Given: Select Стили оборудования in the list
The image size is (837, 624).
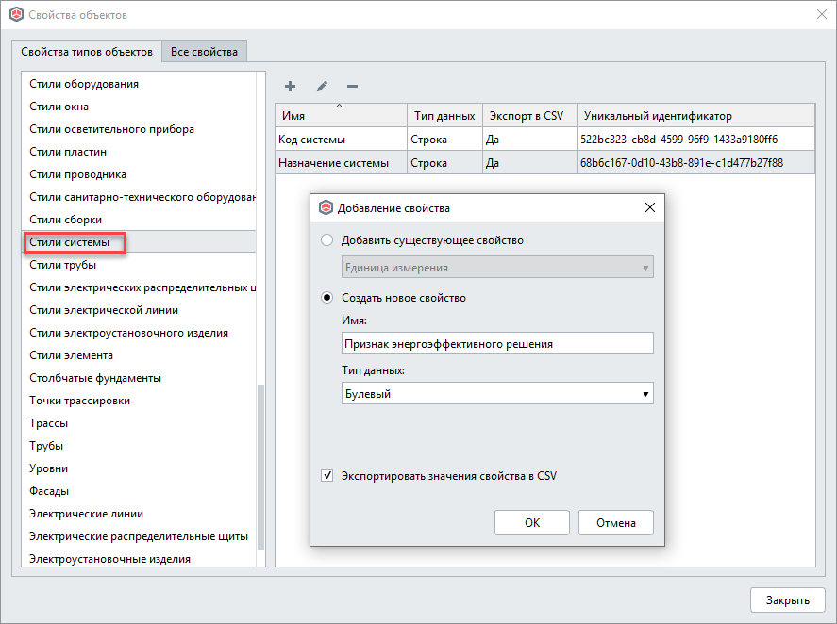Looking at the screenshot, I should coord(139,84).
